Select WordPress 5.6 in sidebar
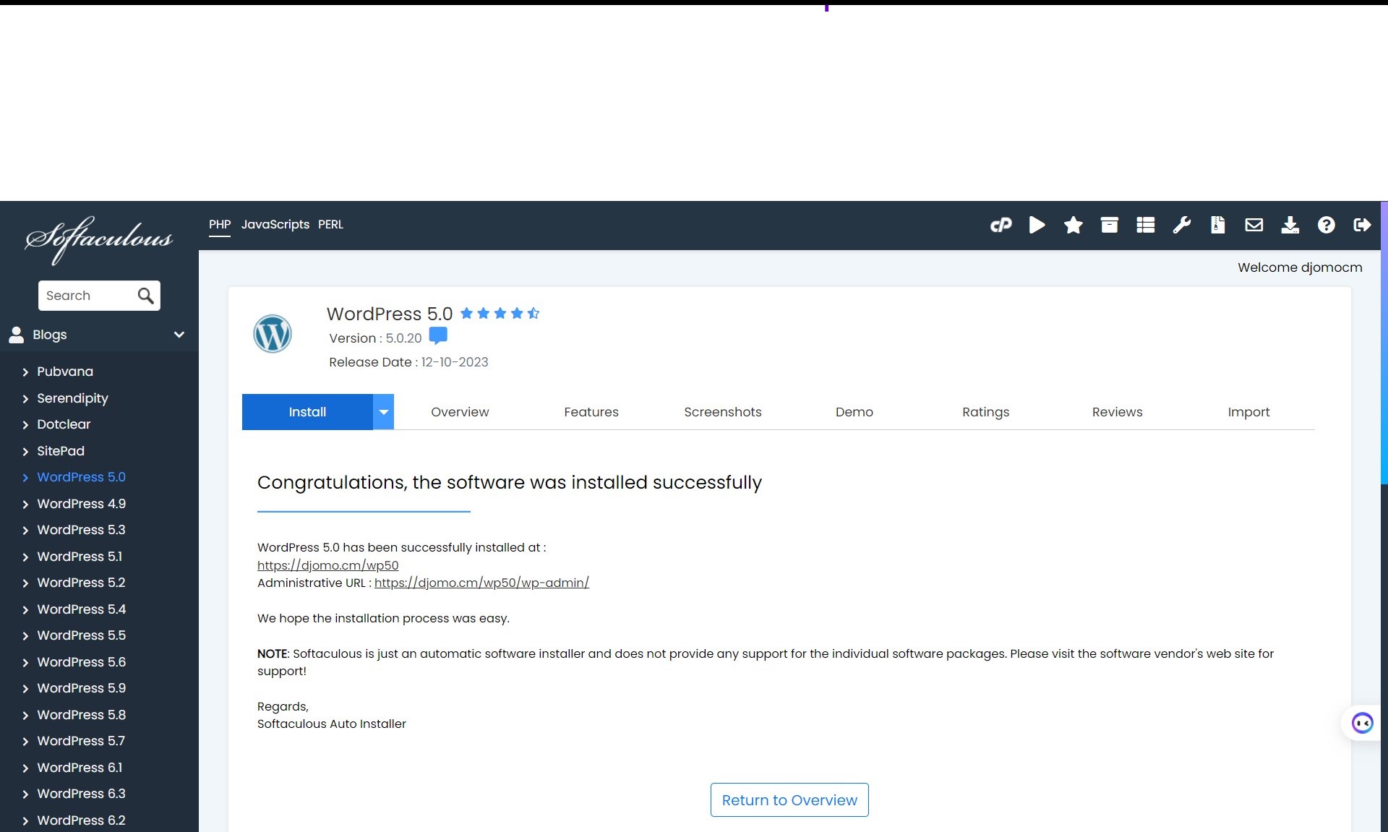 point(81,662)
